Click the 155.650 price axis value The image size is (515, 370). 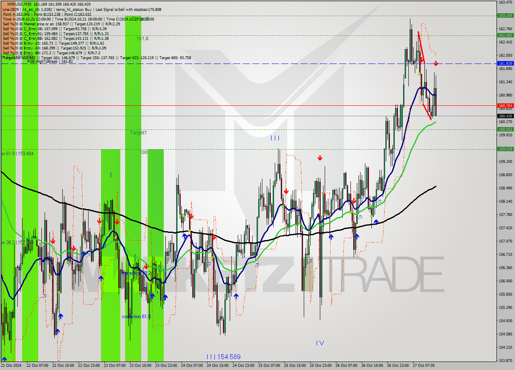[505, 294]
